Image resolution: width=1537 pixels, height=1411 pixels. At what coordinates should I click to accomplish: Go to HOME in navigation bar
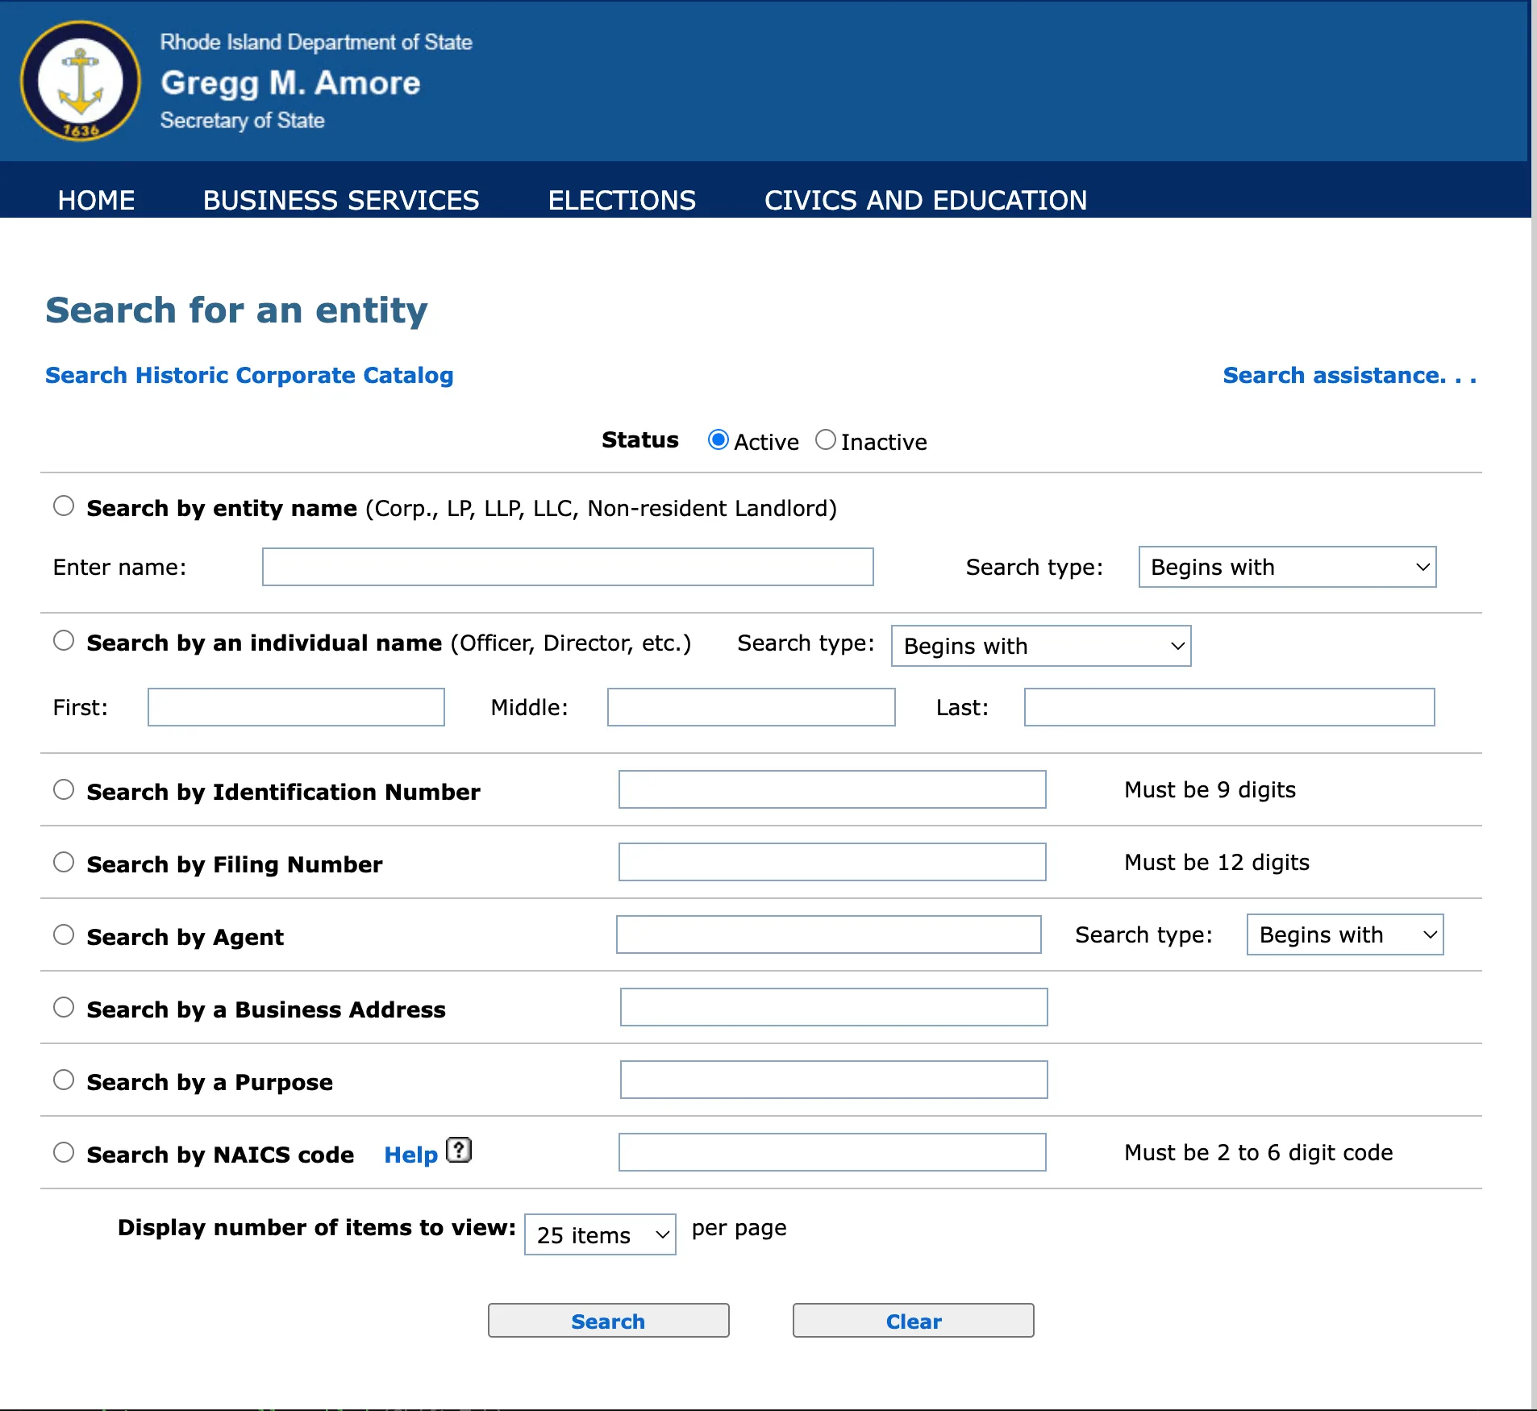click(x=96, y=200)
